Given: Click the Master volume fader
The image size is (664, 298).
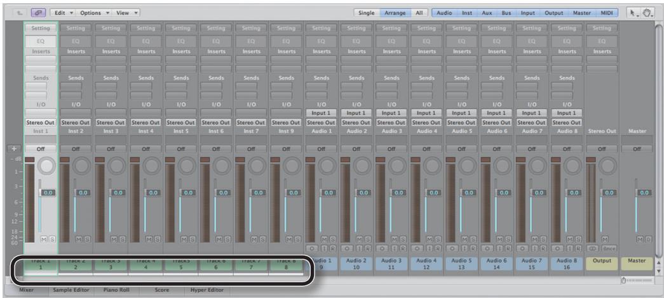Looking at the screenshot, I should pyautogui.click(x=644, y=192).
